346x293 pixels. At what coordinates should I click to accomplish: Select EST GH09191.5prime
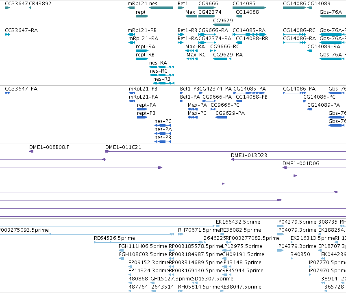[243, 254]
